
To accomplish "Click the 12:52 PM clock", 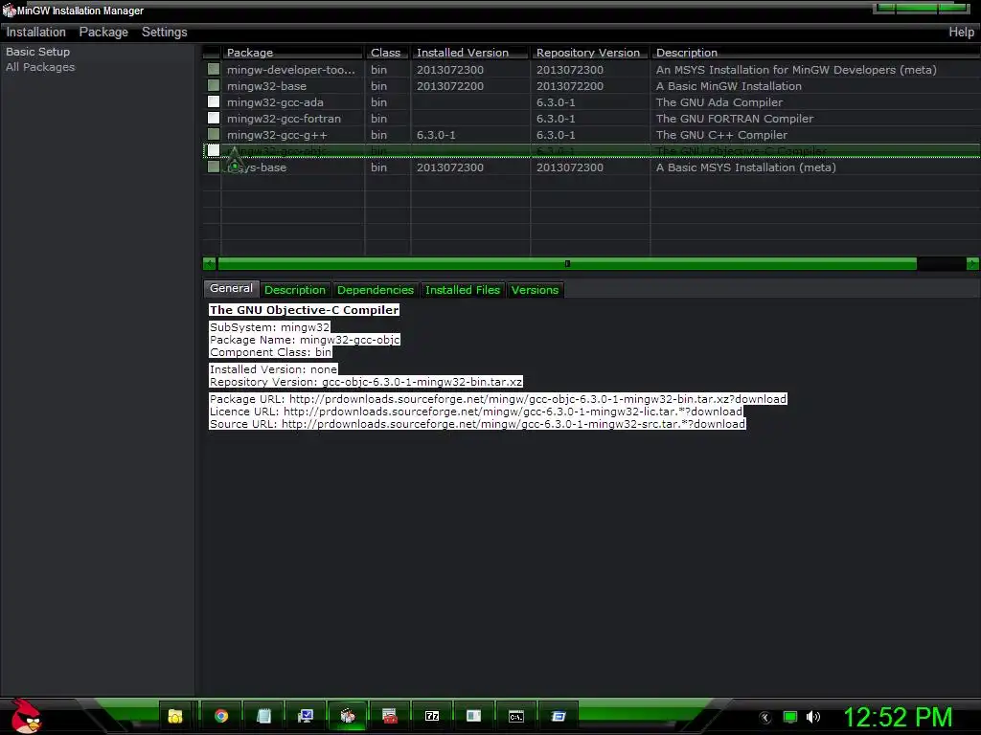I will pos(898,717).
